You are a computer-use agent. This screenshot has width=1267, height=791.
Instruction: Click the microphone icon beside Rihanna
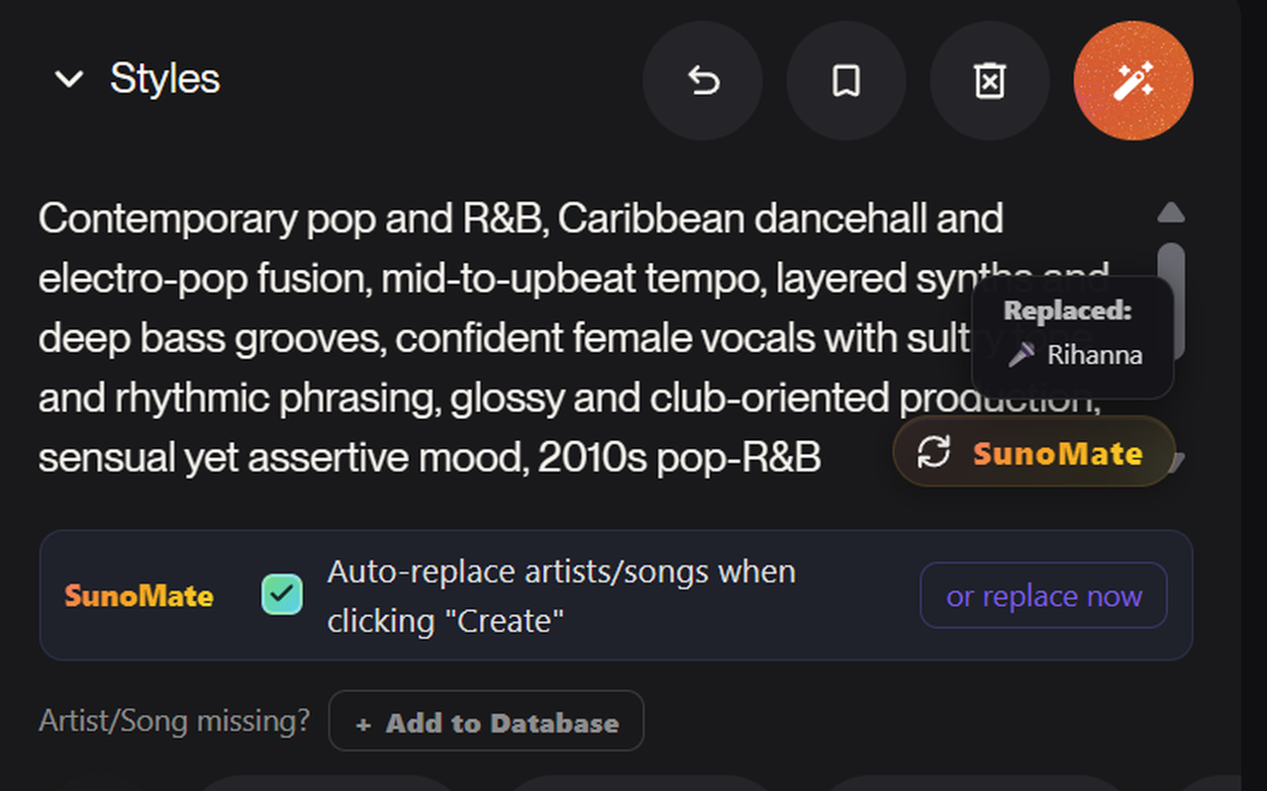(x=1022, y=356)
